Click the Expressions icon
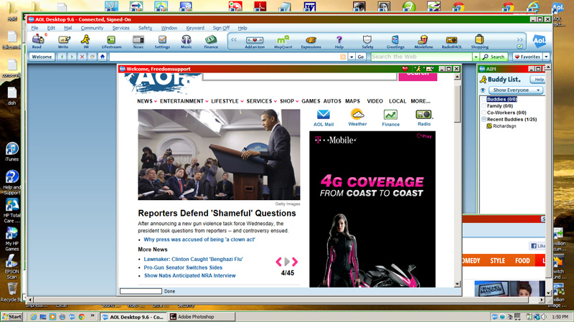The image size is (574, 322). 311,42
